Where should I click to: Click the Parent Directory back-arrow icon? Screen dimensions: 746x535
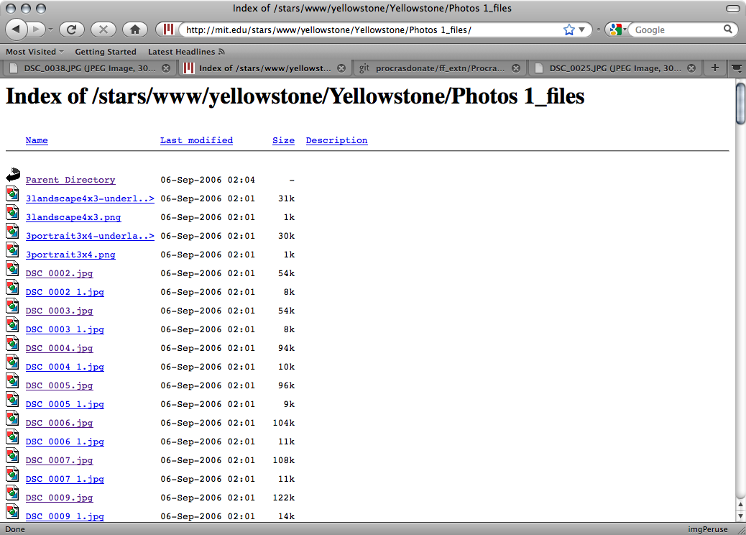pos(12,175)
